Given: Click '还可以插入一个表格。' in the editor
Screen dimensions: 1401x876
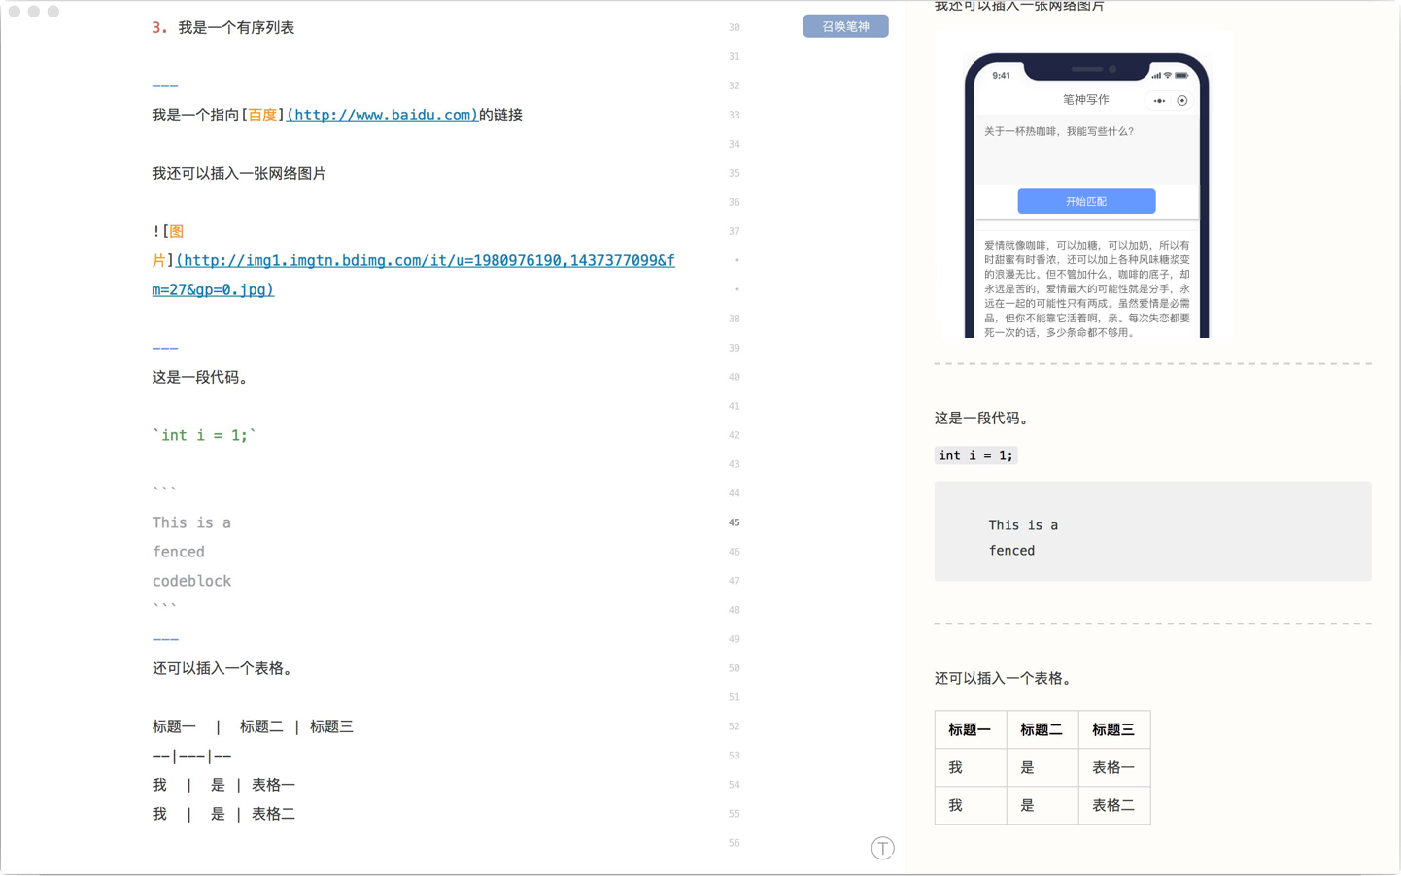Looking at the screenshot, I should click(224, 668).
